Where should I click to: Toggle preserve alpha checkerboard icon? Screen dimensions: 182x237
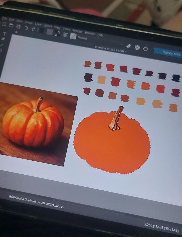coord(137,47)
